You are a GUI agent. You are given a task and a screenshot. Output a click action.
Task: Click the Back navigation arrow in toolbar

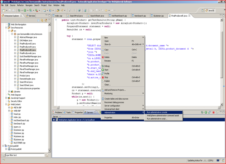click(x=106, y=10)
